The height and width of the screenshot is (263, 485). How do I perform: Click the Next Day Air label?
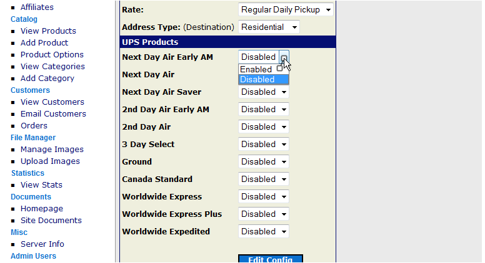(x=148, y=75)
